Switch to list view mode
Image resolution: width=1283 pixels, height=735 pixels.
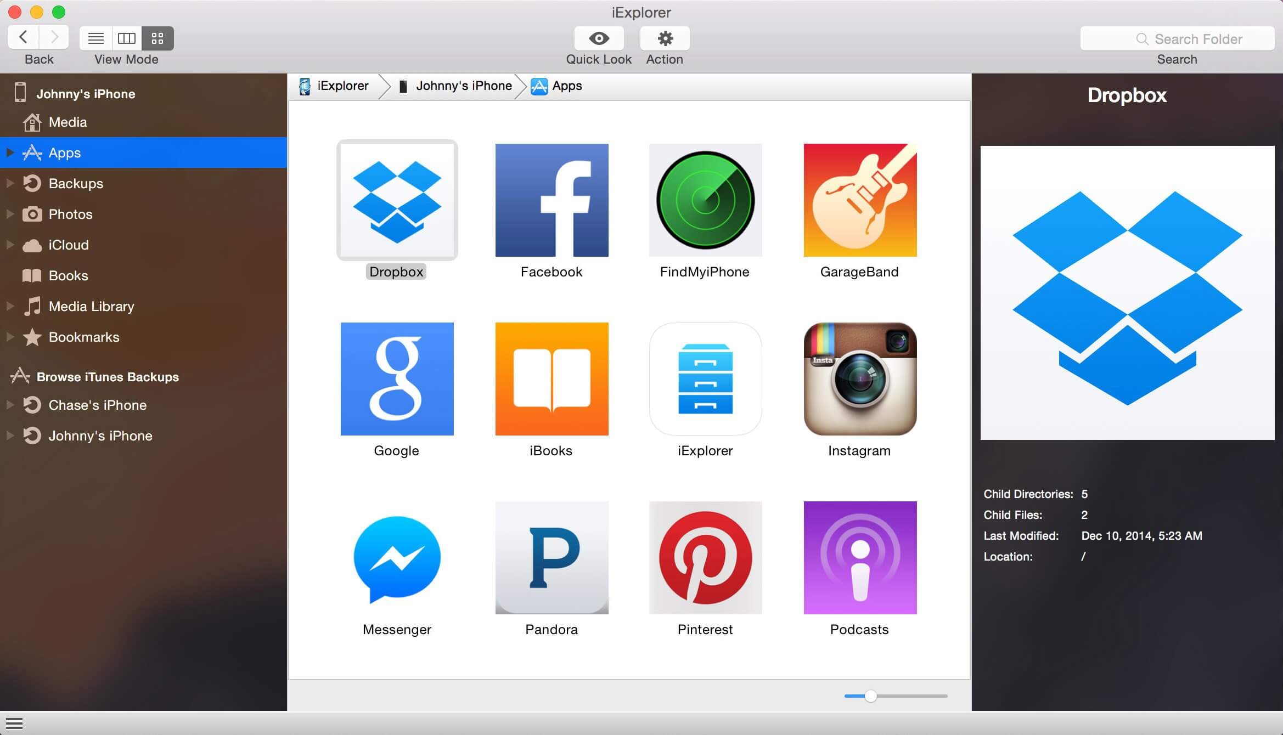[96, 38]
